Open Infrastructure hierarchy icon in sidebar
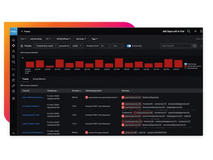Image resolution: width=213 pixels, height=160 pixels. point(14,51)
